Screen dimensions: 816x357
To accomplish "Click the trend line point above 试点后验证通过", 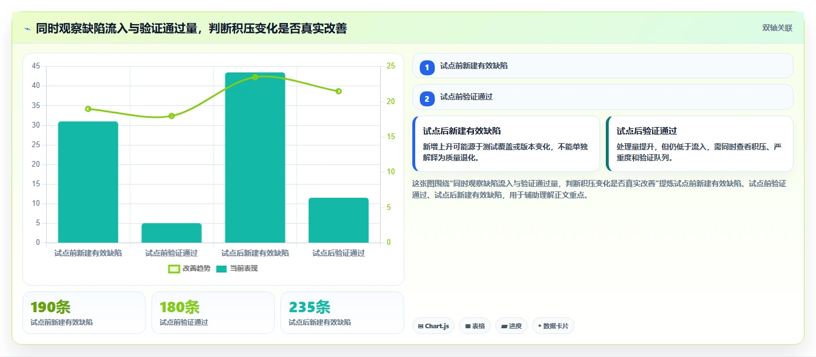I will coord(339,91).
